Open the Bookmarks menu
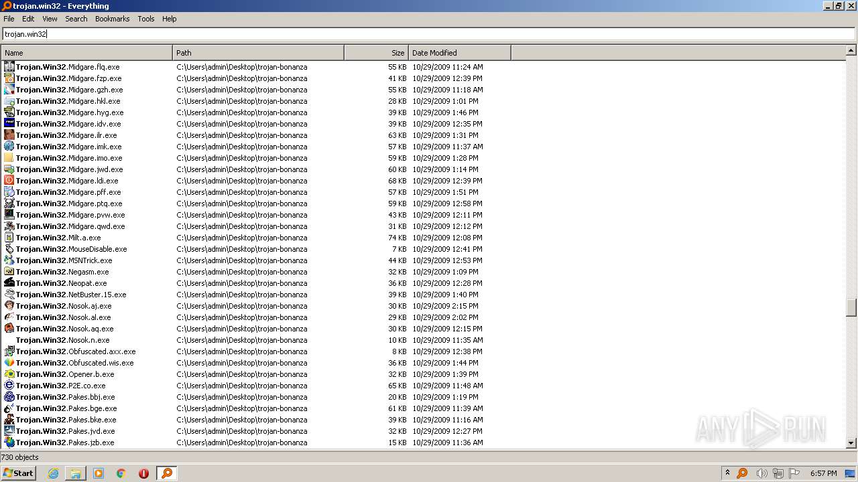Image resolution: width=858 pixels, height=482 pixels. [112, 19]
